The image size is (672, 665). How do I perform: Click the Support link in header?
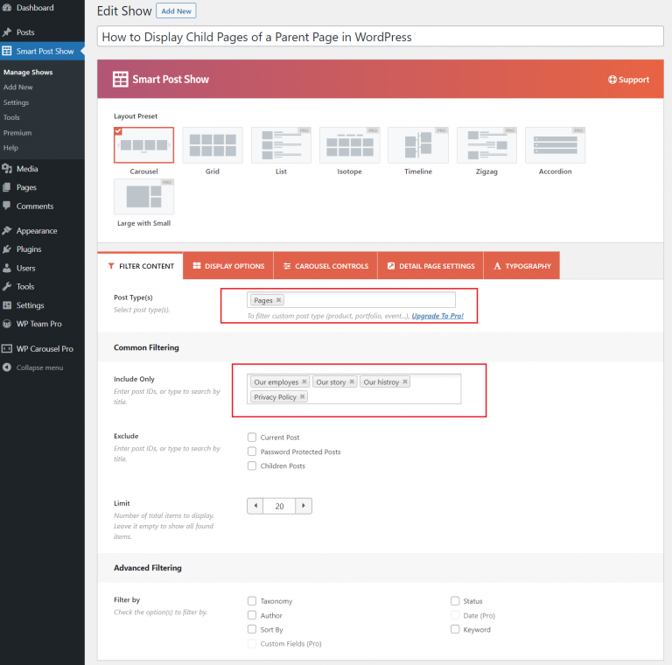[629, 80]
